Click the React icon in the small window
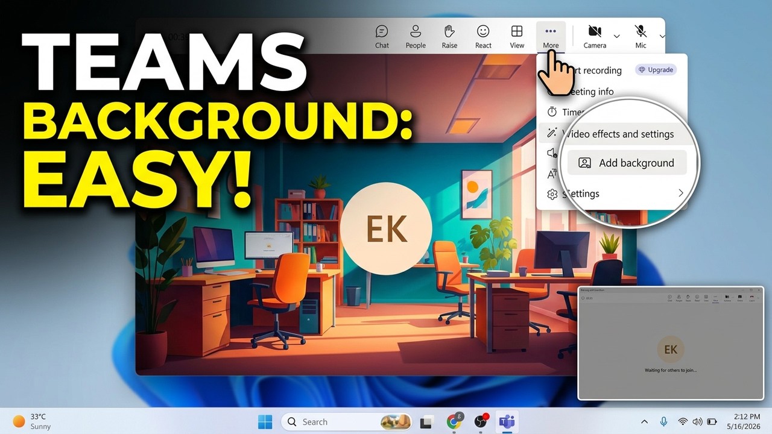Viewport: 772px width, 434px height. coord(697,298)
